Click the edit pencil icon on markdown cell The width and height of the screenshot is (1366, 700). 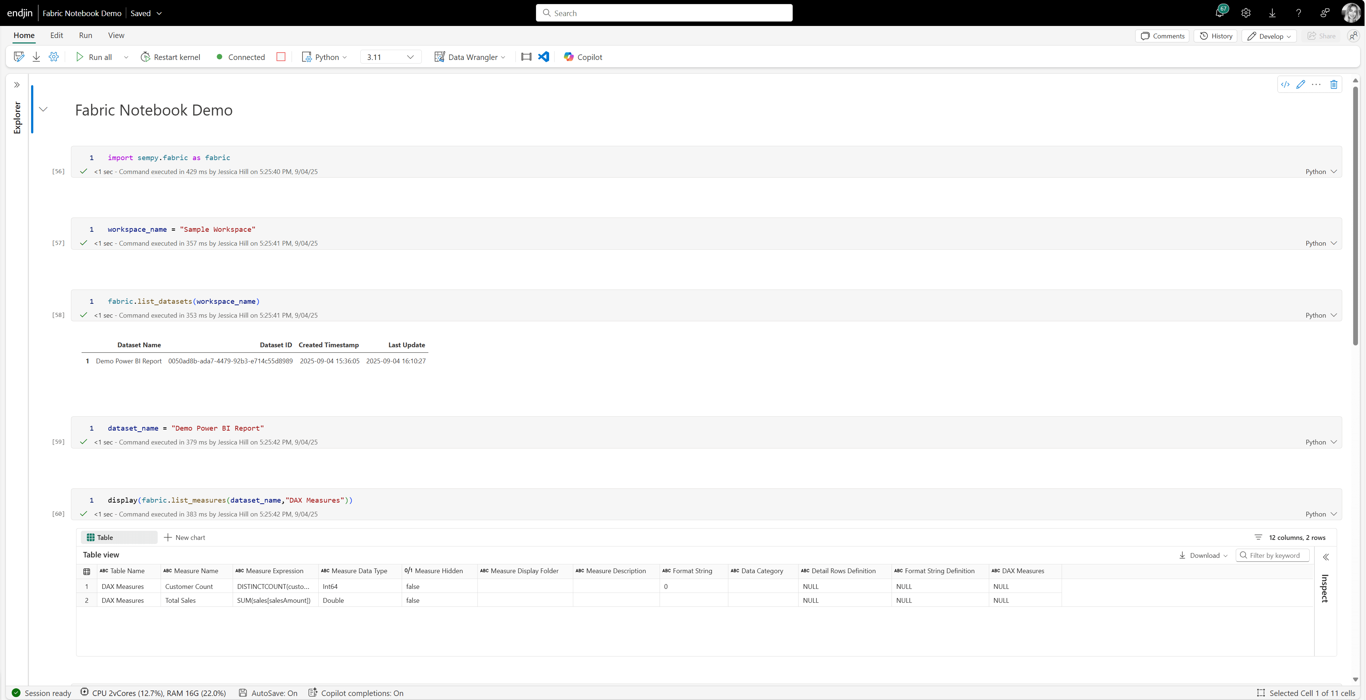click(x=1301, y=84)
